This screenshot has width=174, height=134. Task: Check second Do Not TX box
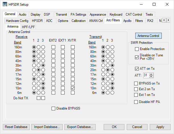43,98
